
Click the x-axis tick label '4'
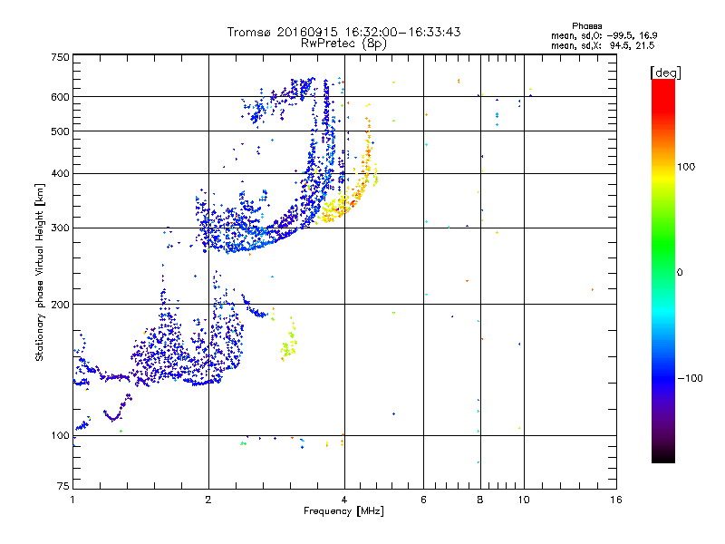pos(344,500)
